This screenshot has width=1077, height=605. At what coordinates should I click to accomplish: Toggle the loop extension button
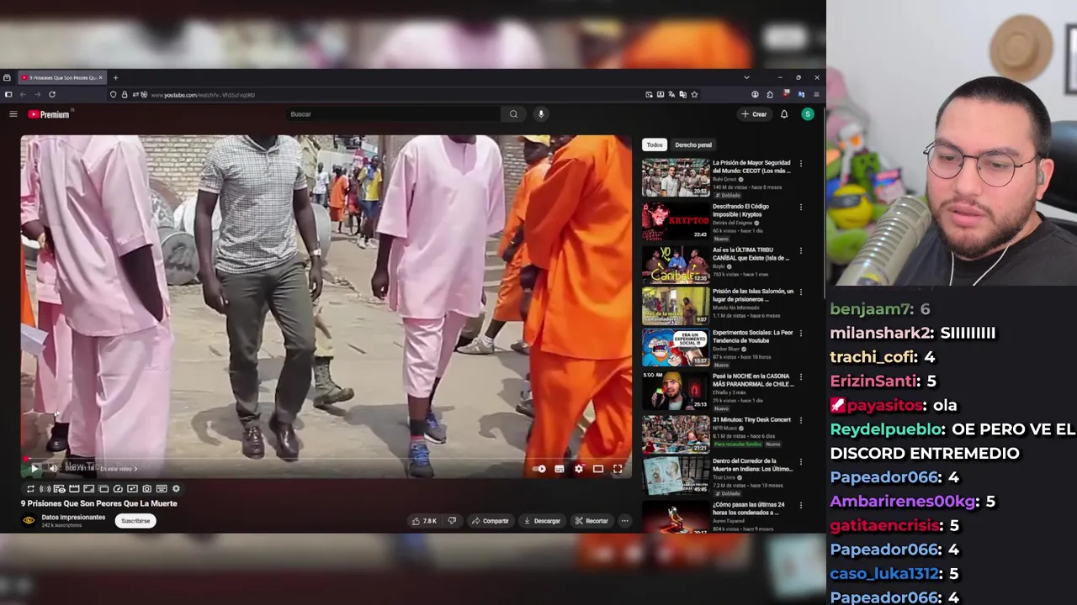(30, 489)
